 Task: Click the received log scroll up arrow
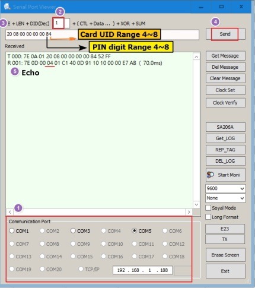(x=196, y=57)
